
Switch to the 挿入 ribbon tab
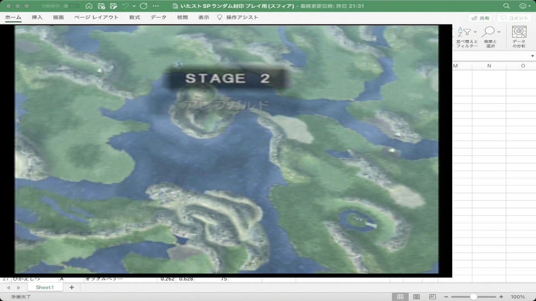(x=37, y=17)
